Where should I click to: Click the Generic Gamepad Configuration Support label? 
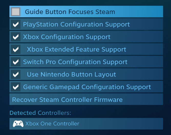pos(87,87)
